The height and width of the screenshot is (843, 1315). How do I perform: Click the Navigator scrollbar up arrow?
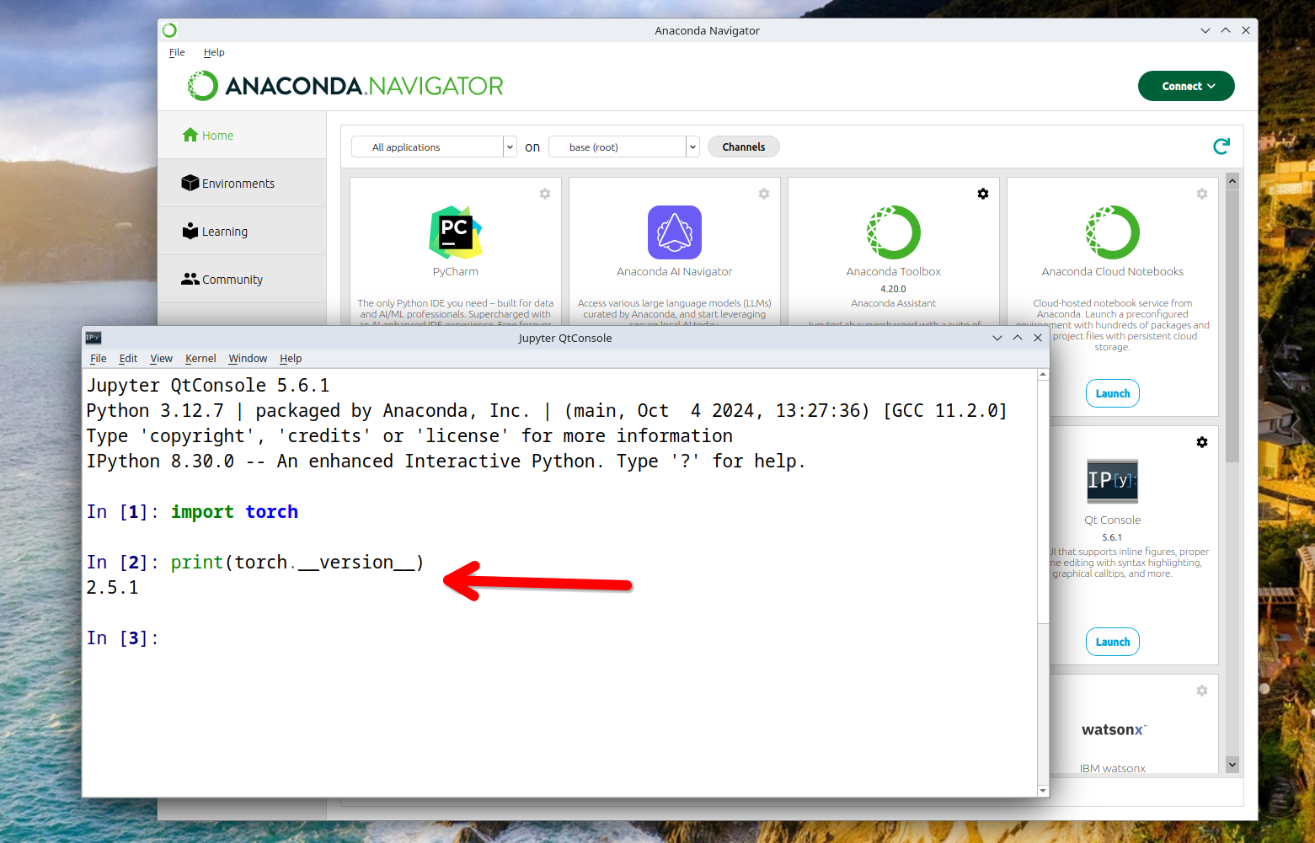click(x=1232, y=181)
